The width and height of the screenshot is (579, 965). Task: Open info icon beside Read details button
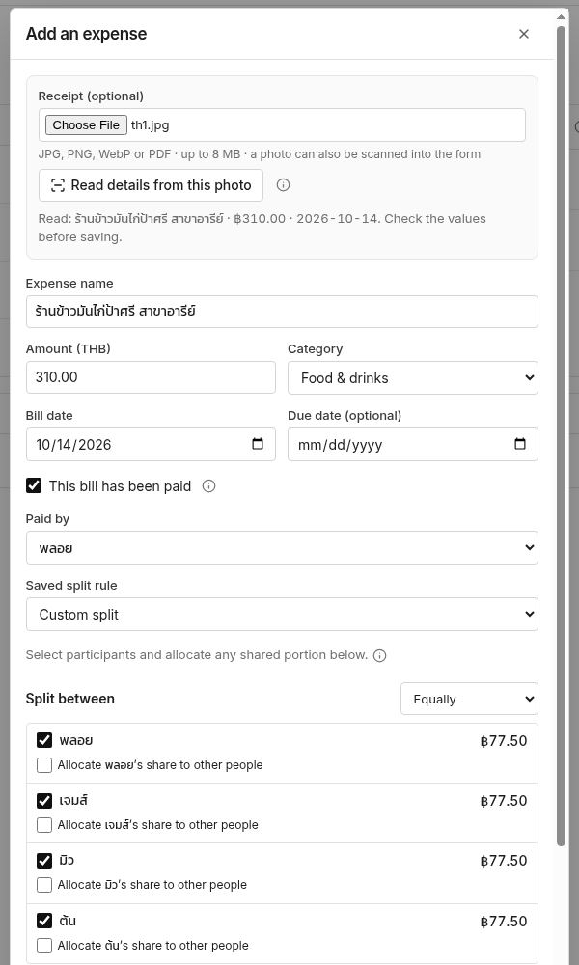tap(283, 184)
